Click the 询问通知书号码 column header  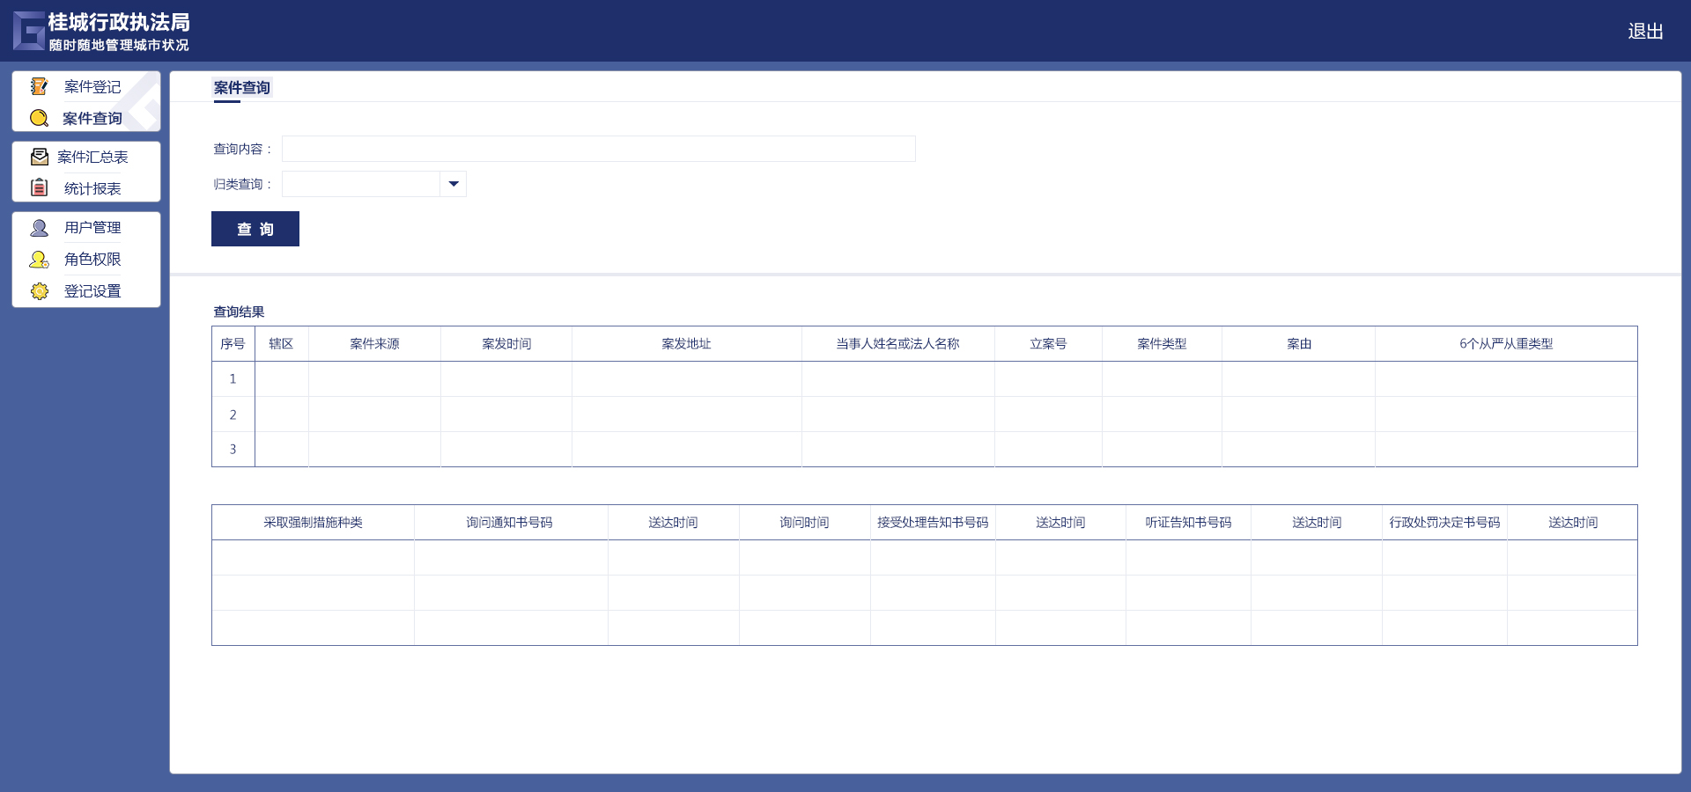[x=510, y=523]
